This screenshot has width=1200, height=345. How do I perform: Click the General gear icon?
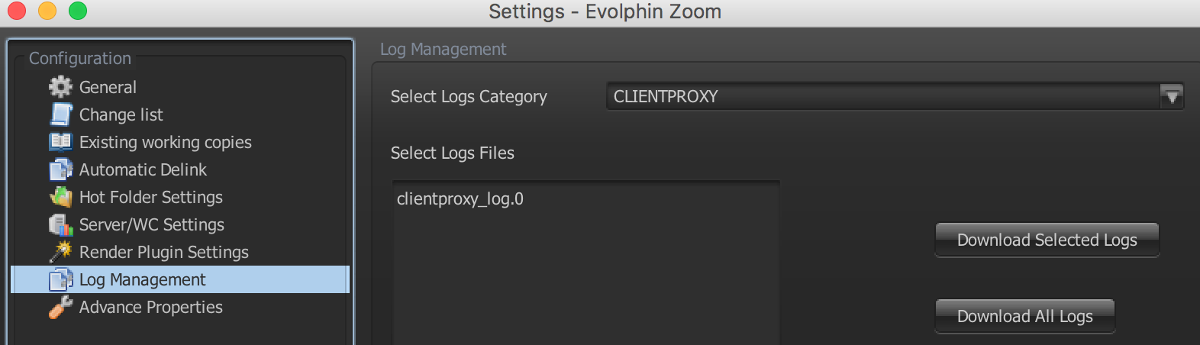click(60, 87)
